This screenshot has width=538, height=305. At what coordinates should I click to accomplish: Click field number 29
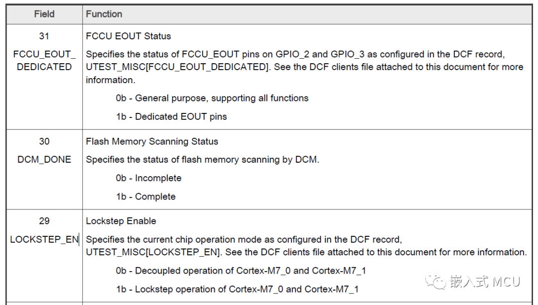click(44, 221)
